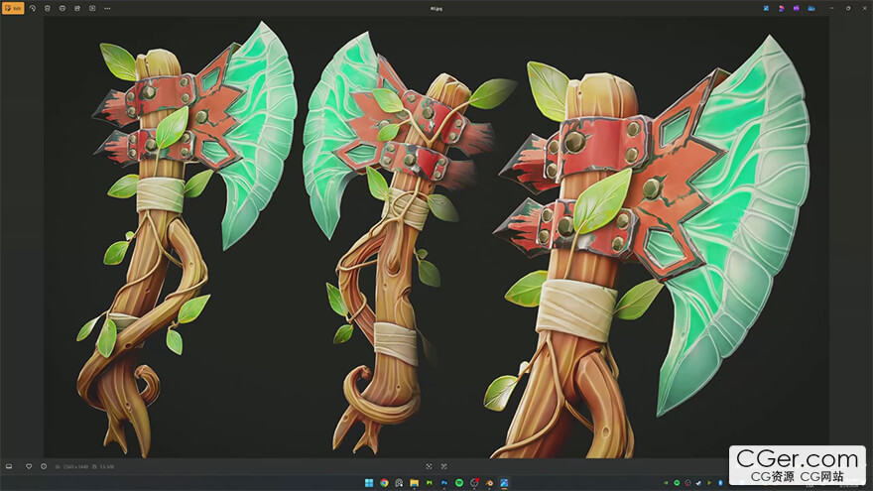Open the OneDrive cloud icon in title bar
Screen dimensions: 873x491
coord(811,8)
